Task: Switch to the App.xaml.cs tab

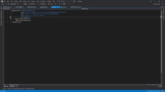Action: [64, 7]
